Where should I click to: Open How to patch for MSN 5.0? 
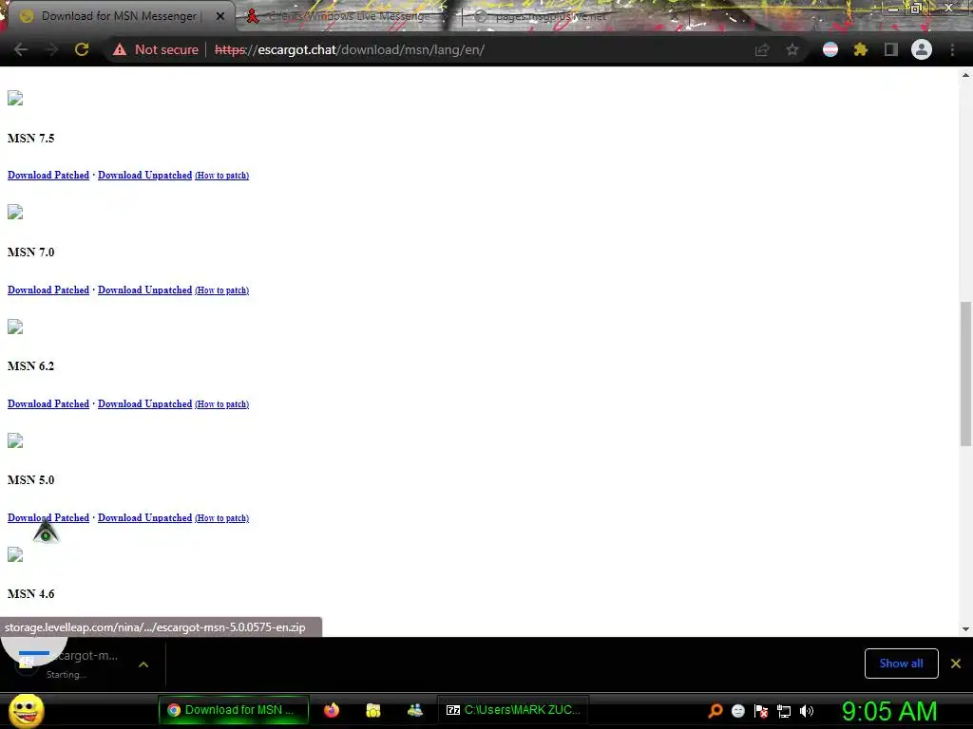click(x=222, y=519)
